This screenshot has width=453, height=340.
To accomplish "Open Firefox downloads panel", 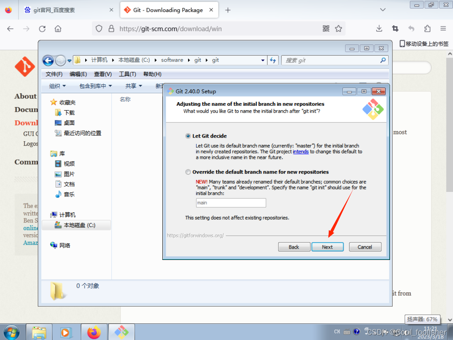I will [379, 29].
